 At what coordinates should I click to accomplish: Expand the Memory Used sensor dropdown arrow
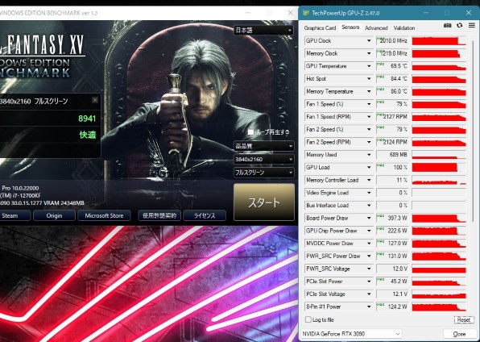pos(369,155)
